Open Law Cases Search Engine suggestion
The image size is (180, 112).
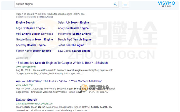pos(74,51)
